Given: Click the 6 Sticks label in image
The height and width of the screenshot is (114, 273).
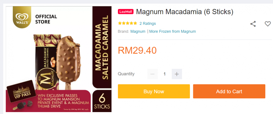Looking at the screenshot, I should point(102,101).
